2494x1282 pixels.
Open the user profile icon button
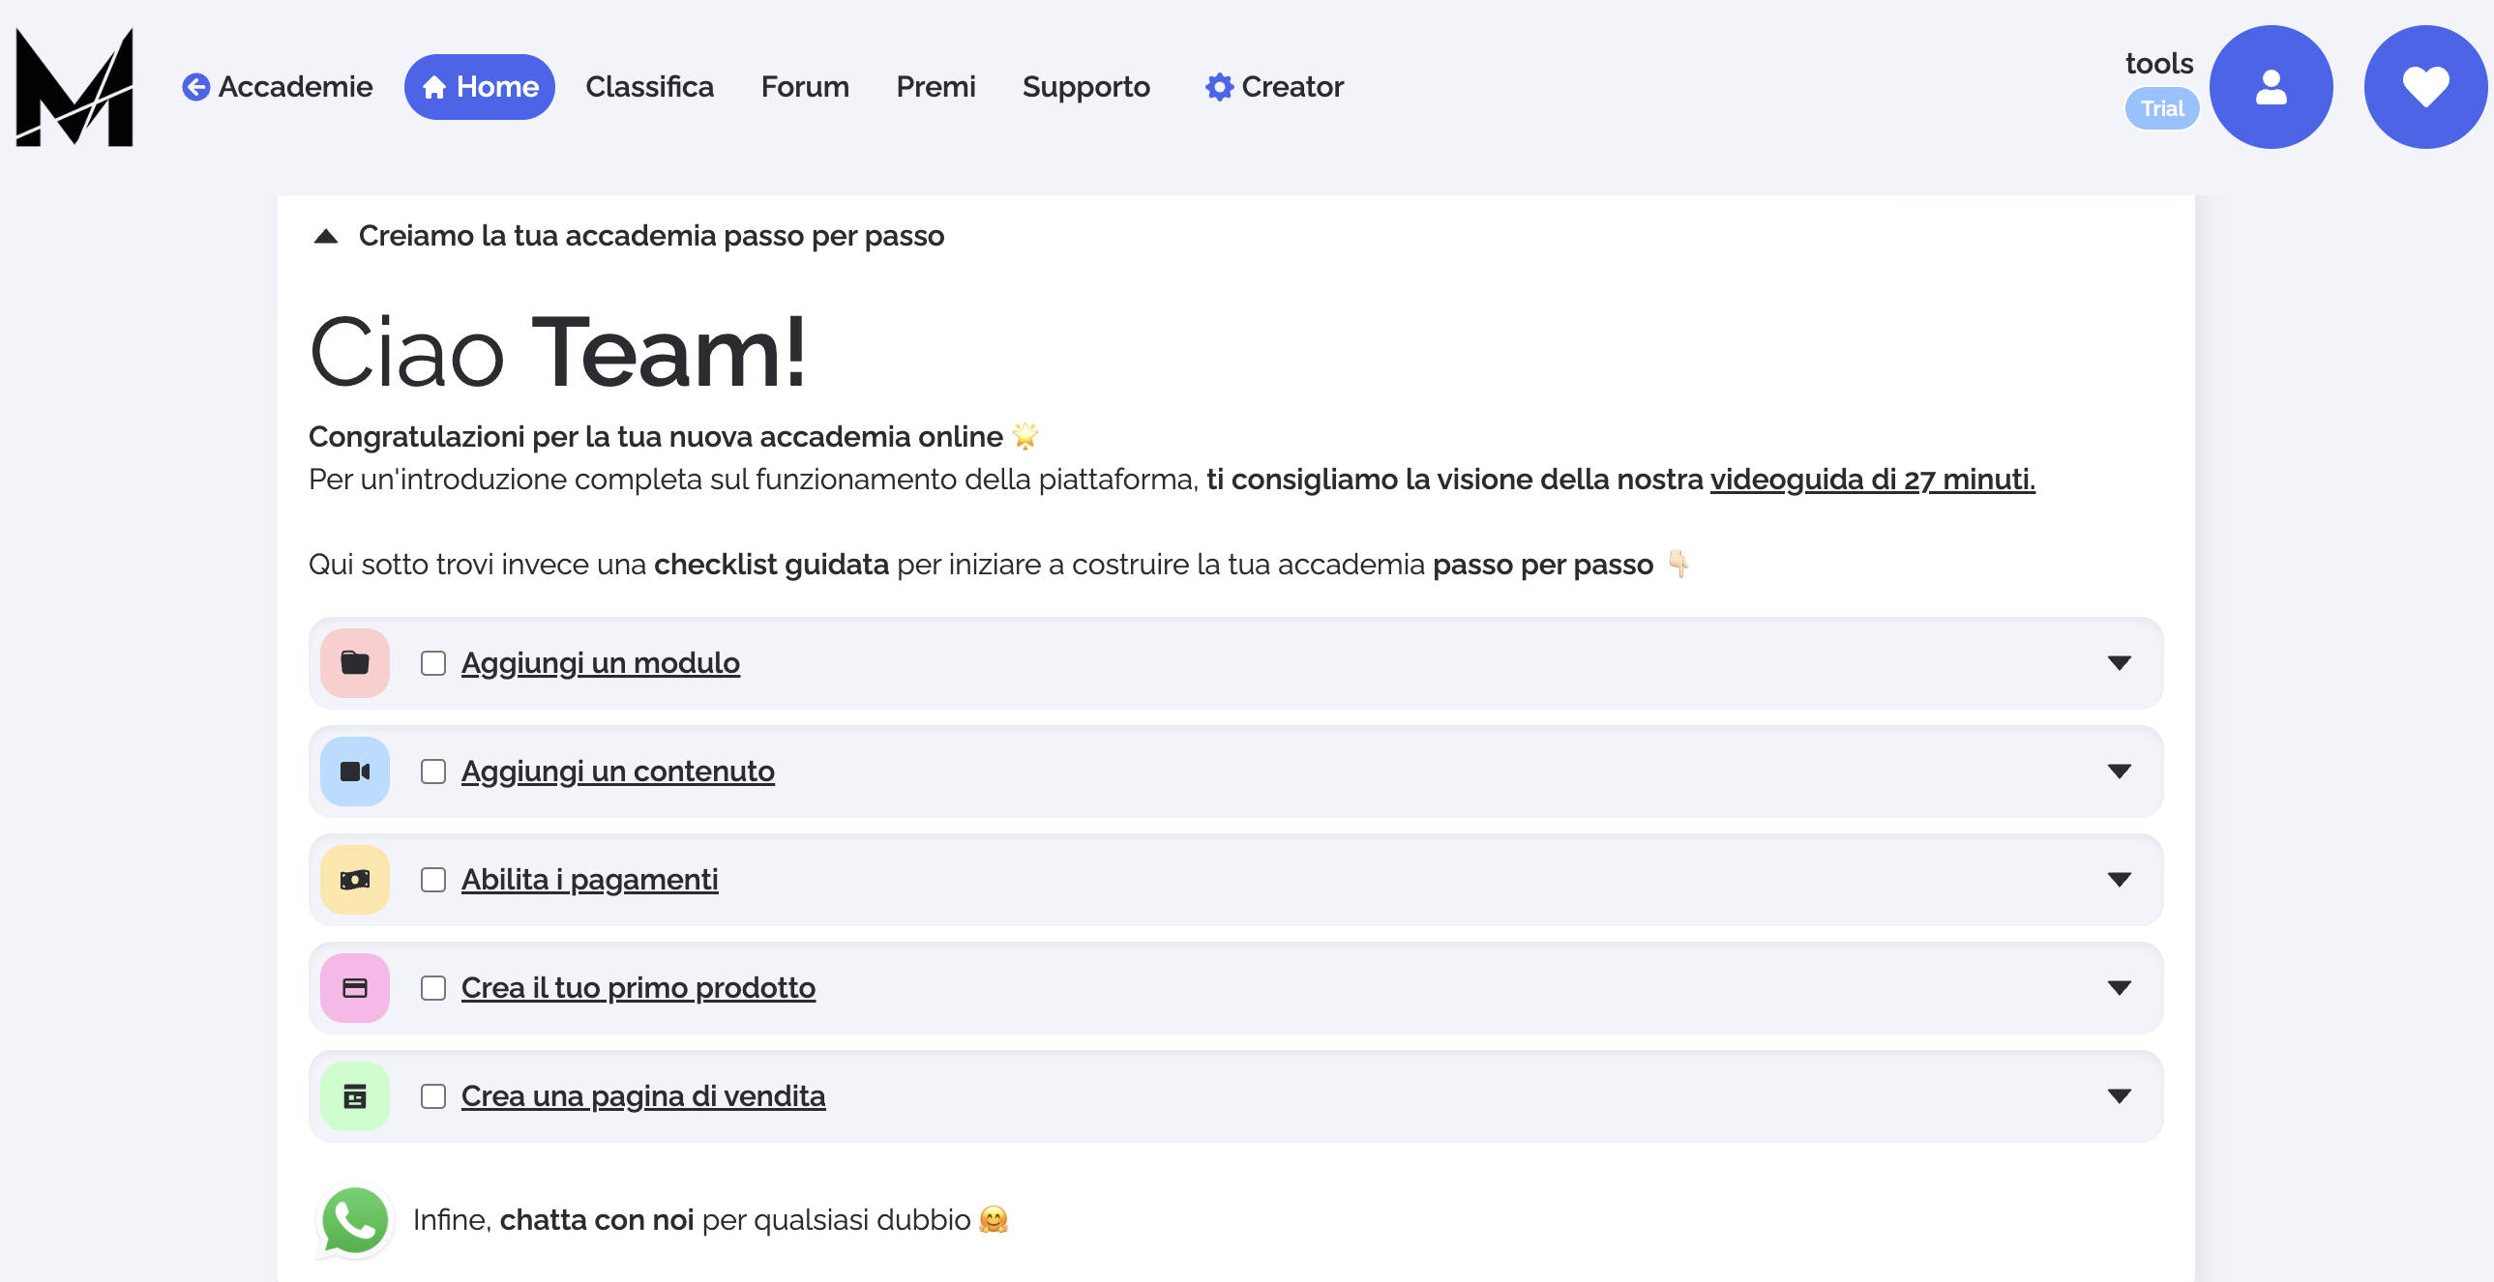[2271, 87]
